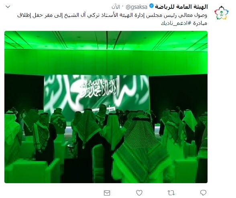The height and width of the screenshot is (198, 236).
Task: Open the الهيئة العامة للرياضة account name
Action: 181,7
